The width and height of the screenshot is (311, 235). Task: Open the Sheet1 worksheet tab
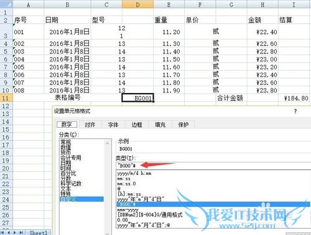coord(39,233)
